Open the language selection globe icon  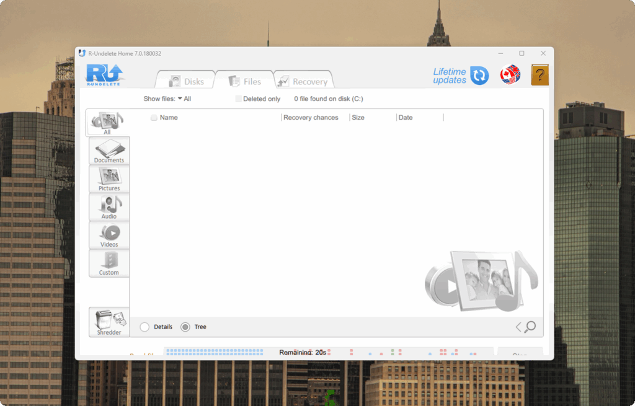[x=510, y=75]
